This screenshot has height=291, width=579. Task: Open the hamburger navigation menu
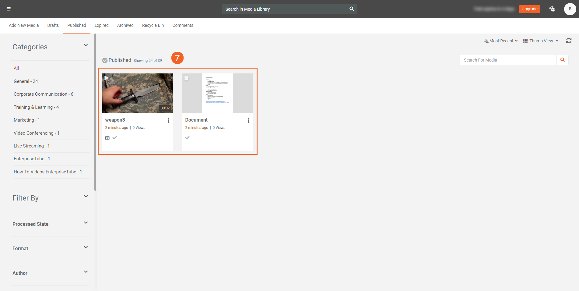click(x=9, y=9)
